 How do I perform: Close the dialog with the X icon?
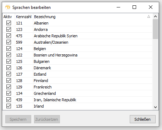tap(151, 7)
